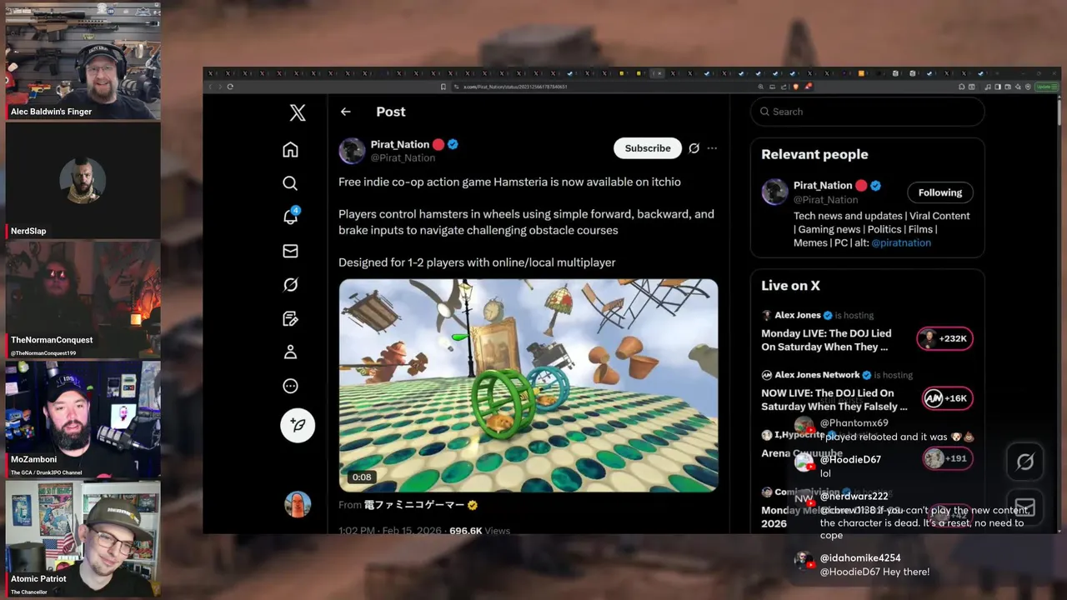Click the blue verified badge next to Pirat_Nation
The image size is (1067, 600).
pos(453,144)
